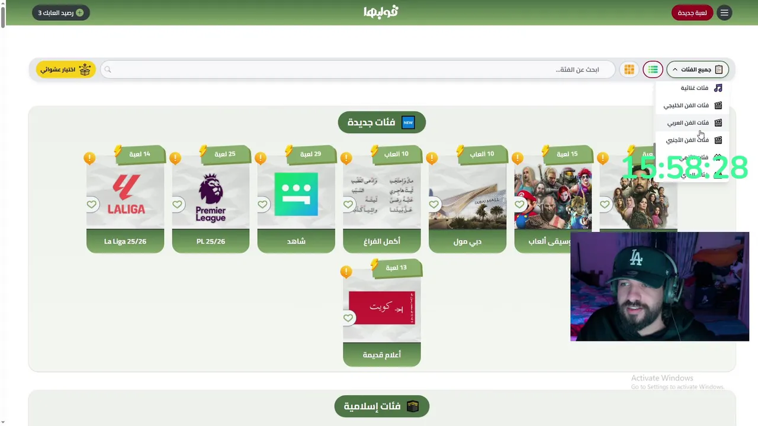Viewport: 758px width, 426px height.
Task: Open the info alert on شاهد card
Action: pos(261,158)
